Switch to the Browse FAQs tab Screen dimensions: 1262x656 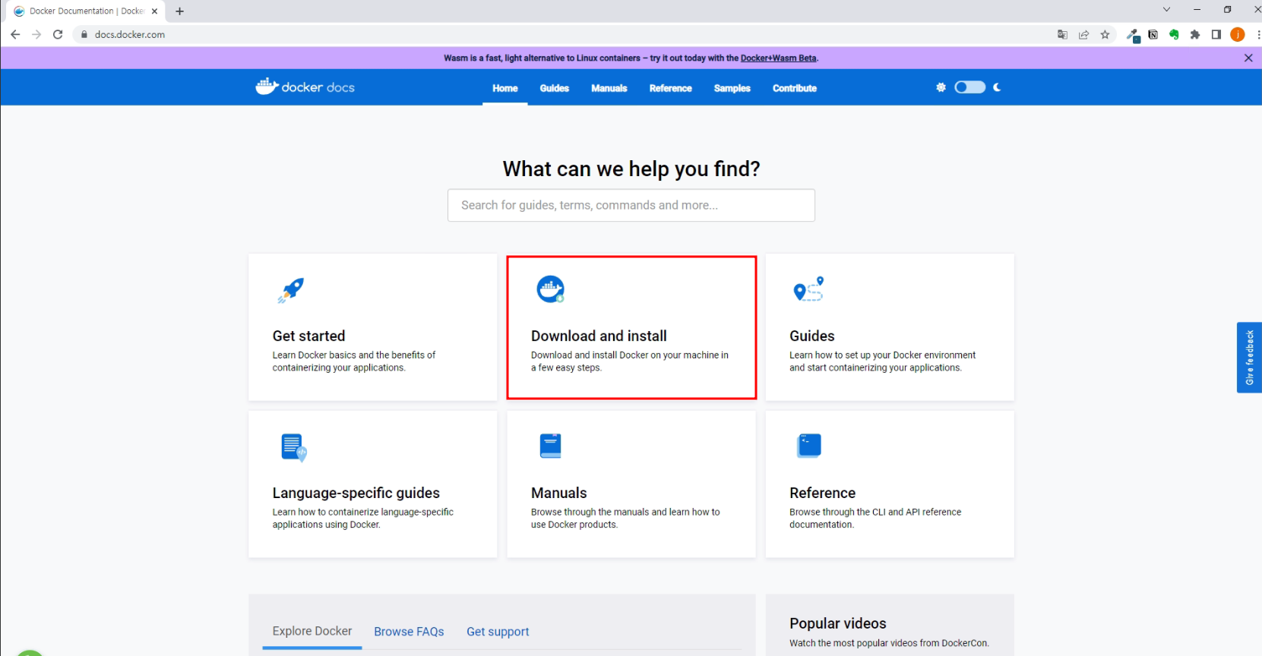click(409, 632)
